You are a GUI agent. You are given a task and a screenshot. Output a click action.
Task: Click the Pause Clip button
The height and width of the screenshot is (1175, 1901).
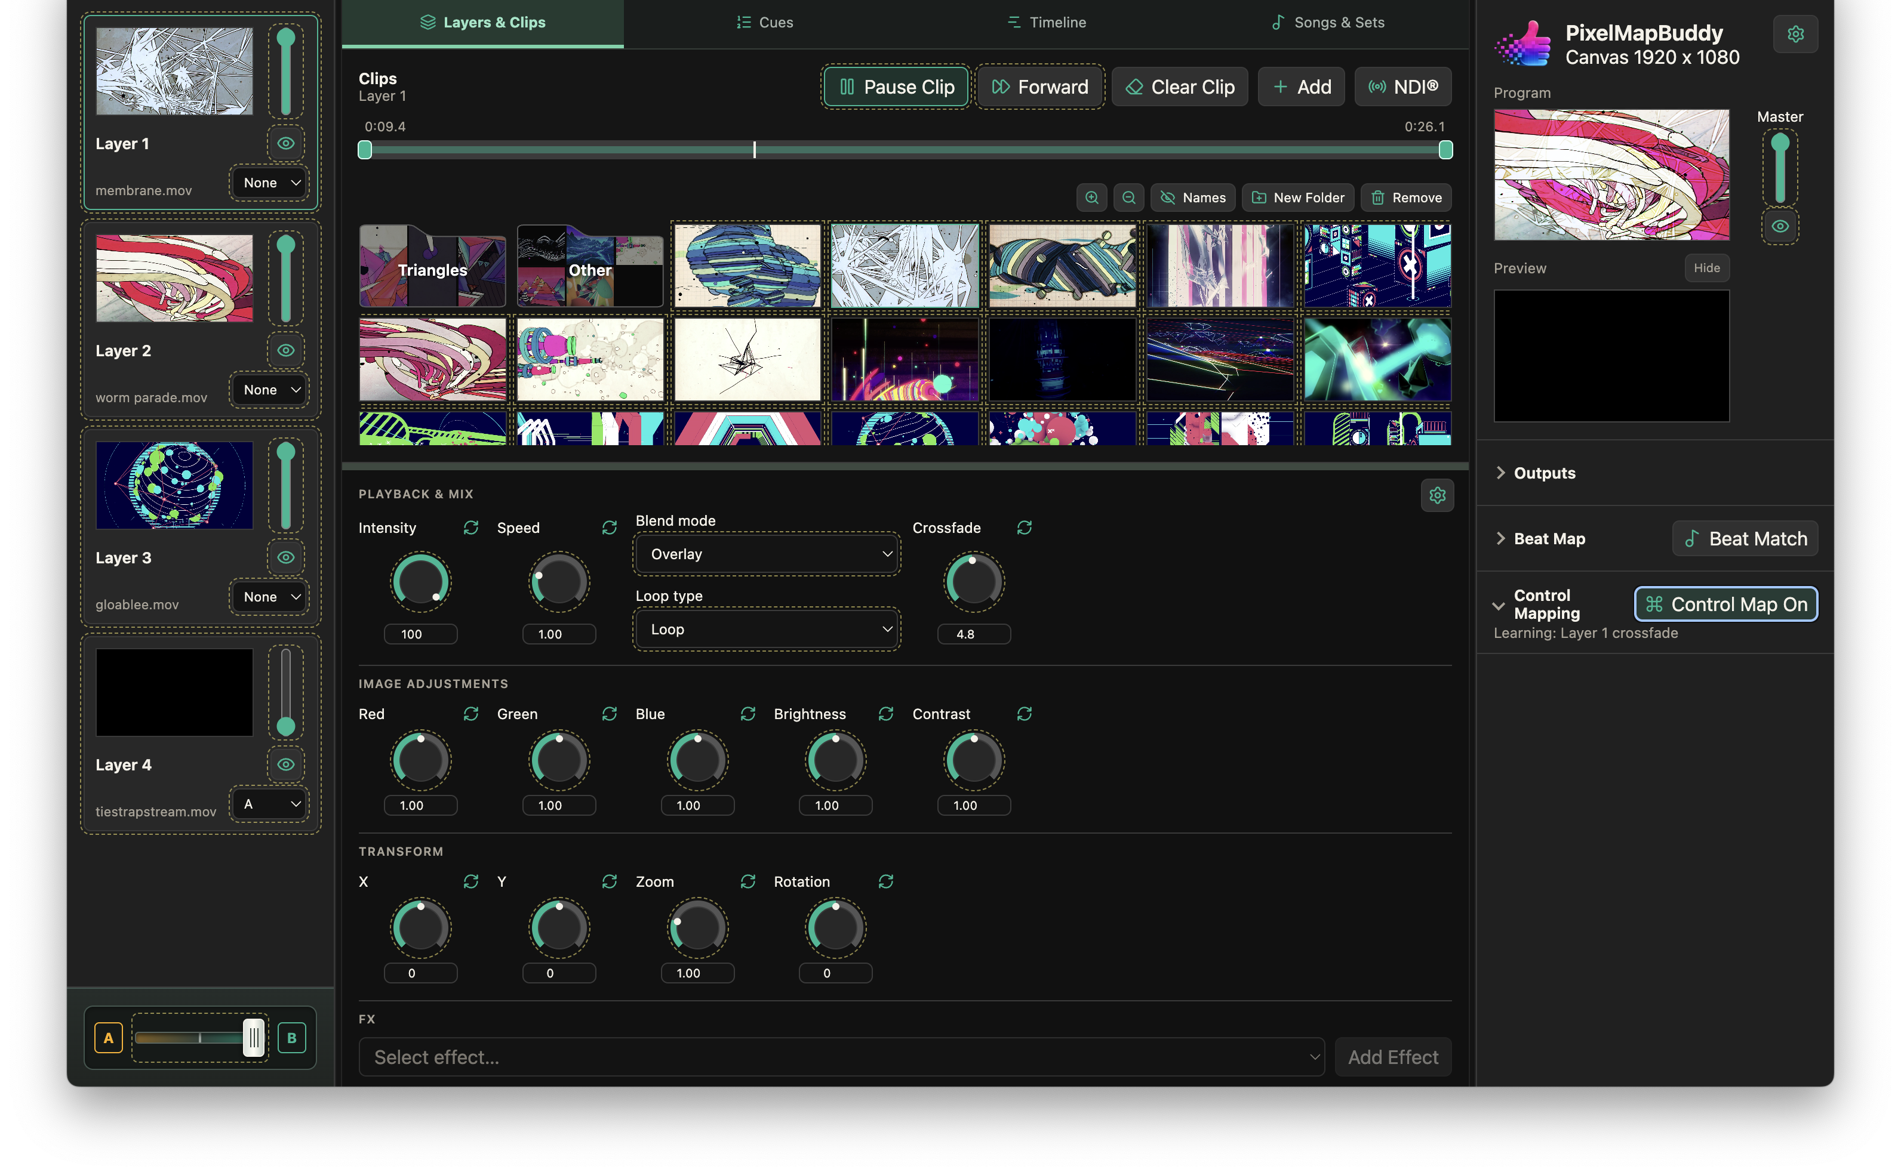pos(896,87)
